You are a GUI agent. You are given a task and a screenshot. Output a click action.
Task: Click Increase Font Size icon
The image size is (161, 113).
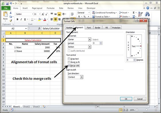tap(43, 14)
